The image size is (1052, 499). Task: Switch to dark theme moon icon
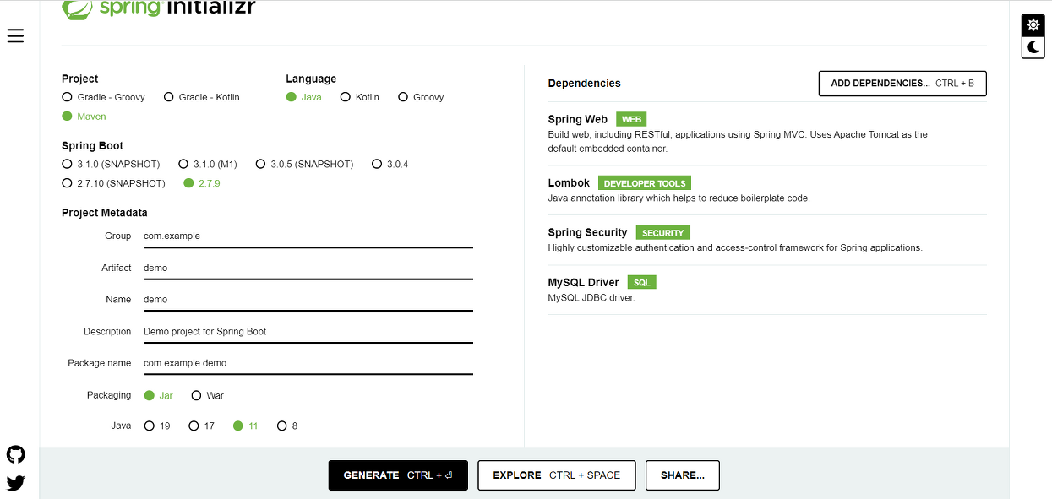[1033, 47]
